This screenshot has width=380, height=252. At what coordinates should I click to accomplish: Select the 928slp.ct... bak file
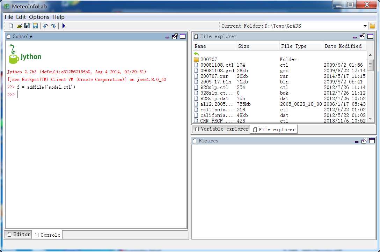[280, 93]
